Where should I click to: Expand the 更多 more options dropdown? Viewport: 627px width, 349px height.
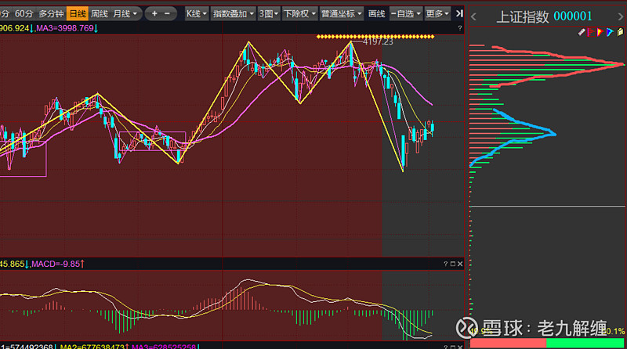[437, 14]
